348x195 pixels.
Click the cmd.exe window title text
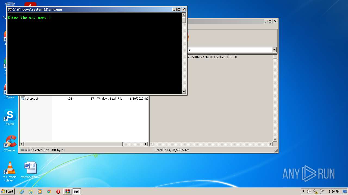[x=37, y=9]
